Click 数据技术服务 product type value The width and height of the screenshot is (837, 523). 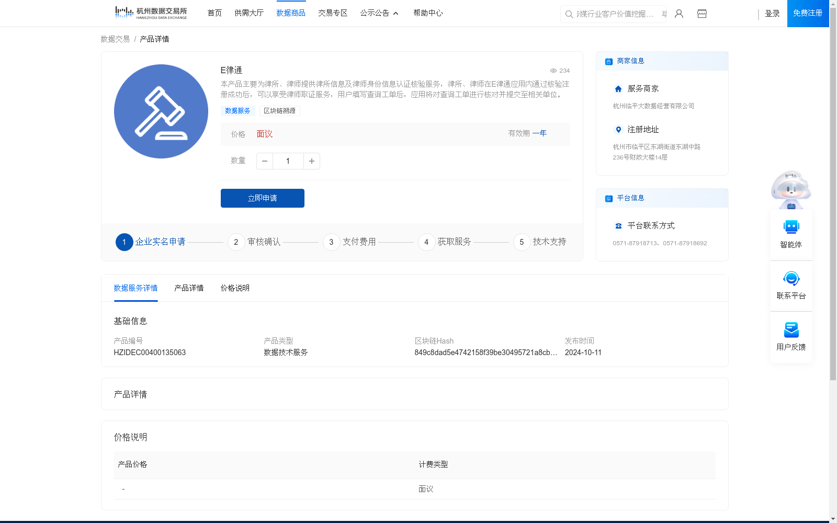286,353
